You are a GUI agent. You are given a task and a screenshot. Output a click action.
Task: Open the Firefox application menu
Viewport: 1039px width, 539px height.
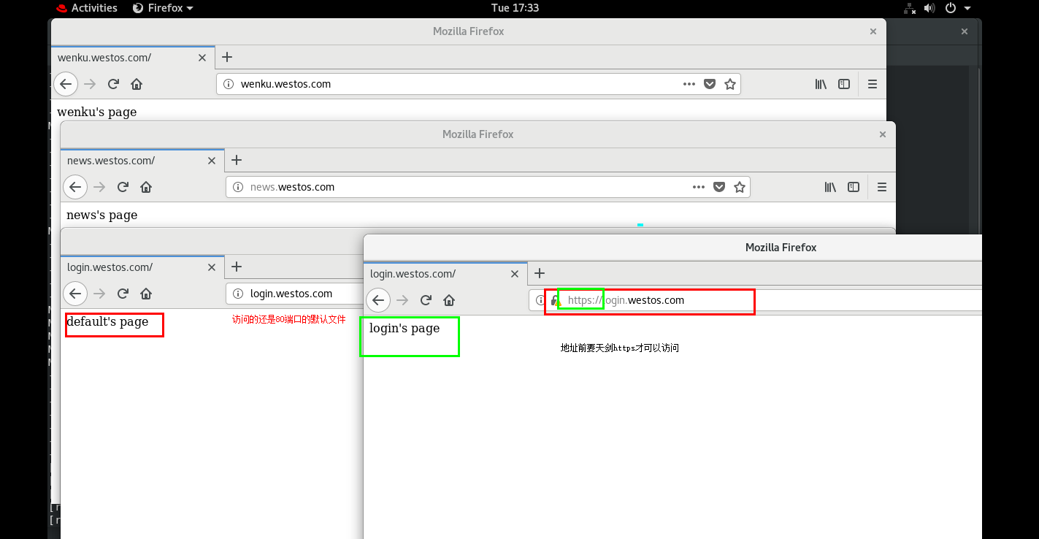[x=163, y=8]
